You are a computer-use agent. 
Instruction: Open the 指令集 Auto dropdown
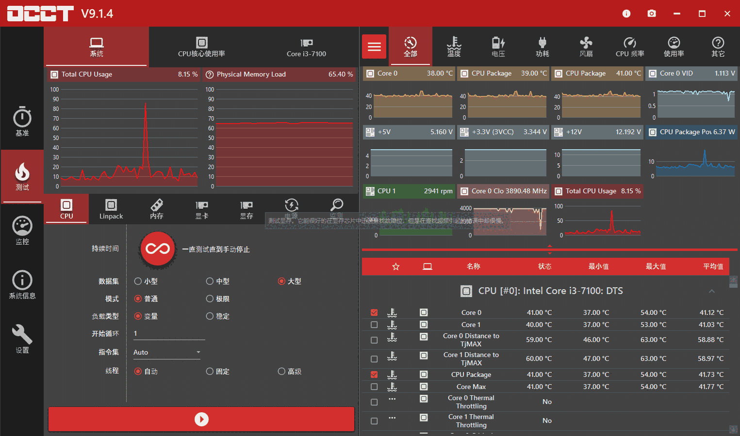(166, 352)
